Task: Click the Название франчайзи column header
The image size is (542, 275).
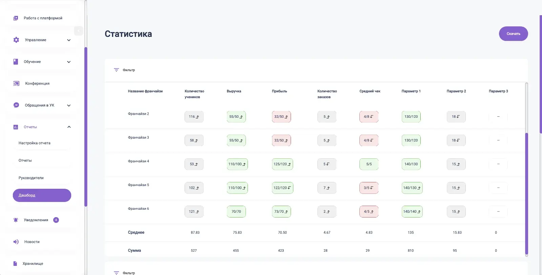Action: pyautogui.click(x=145, y=91)
